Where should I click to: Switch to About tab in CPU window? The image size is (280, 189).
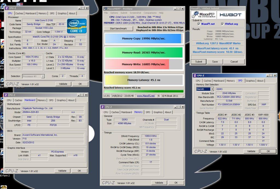point(72,13)
